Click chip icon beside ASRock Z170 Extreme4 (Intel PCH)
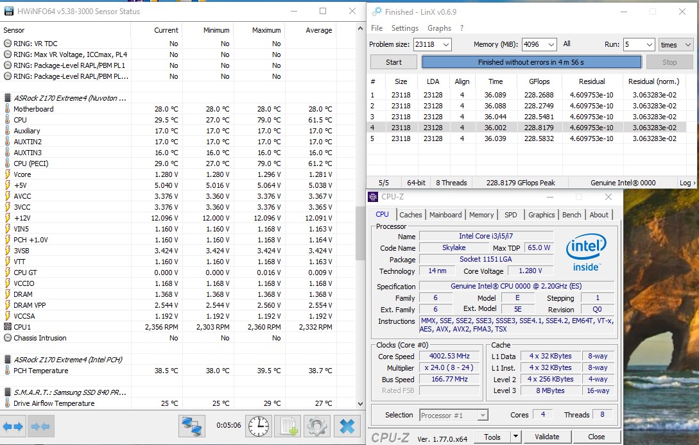The height and width of the screenshot is (445, 699). point(7,360)
